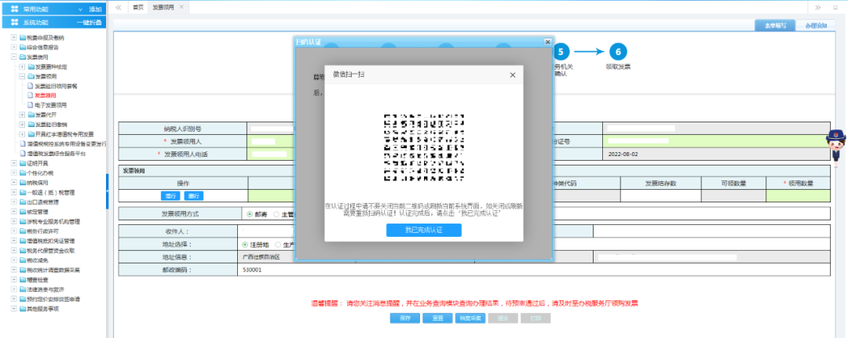Click the folder icon beside 个性化办税
The image size is (848, 338).
(23, 173)
